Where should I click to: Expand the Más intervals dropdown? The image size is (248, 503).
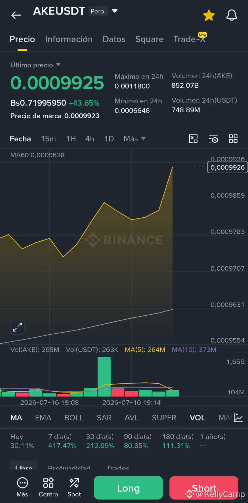click(134, 139)
